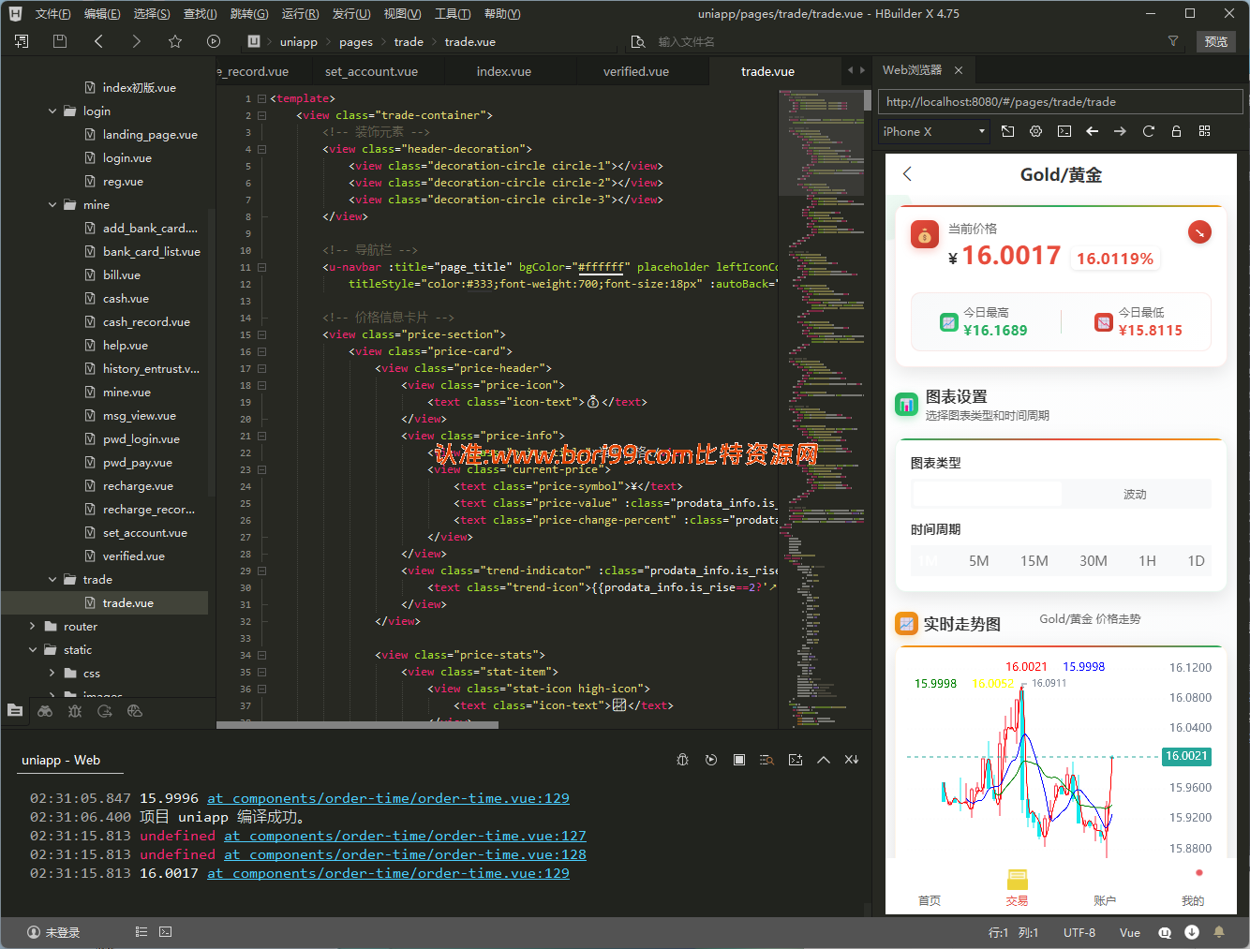1250x949 pixels.
Task: Click the floating window icon in browser toolbar
Action: coord(1007,131)
